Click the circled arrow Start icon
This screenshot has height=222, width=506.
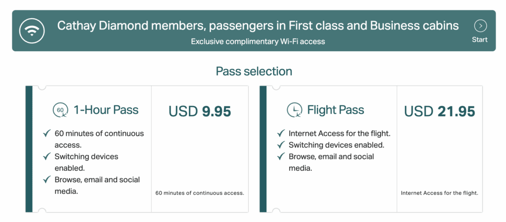coord(480,26)
